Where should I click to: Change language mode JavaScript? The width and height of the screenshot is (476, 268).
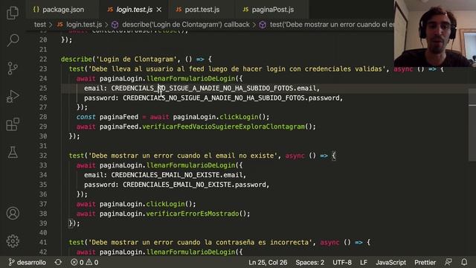(390, 262)
